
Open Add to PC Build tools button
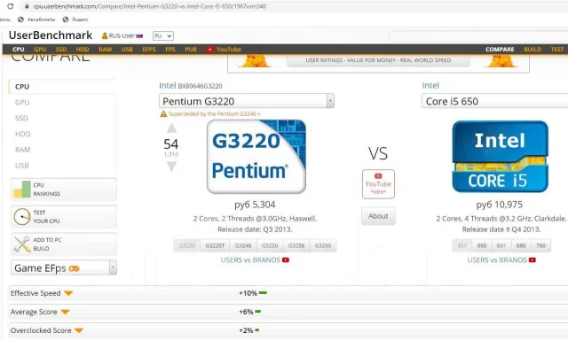tap(64, 244)
